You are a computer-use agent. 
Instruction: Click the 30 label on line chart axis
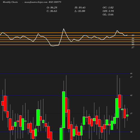pos(133,45)
